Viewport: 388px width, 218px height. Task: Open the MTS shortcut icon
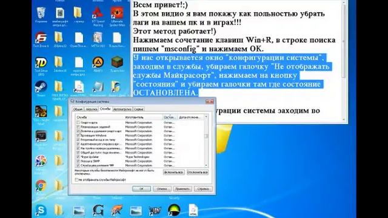(98, 38)
